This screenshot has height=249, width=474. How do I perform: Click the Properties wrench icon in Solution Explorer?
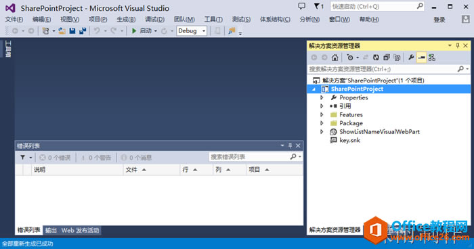(x=411, y=58)
